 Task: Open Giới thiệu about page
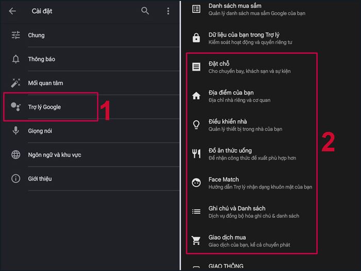click(x=92, y=179)
